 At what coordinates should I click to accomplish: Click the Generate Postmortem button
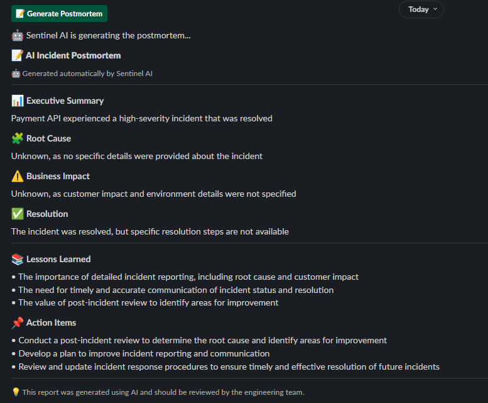59,14
